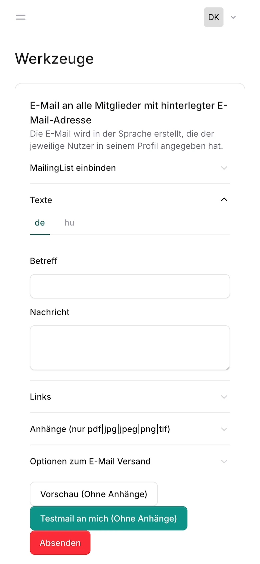The width and height of the screenshot is (260, 564).
Task: Click the Nachricht message textarea
Action: point(130,347)
